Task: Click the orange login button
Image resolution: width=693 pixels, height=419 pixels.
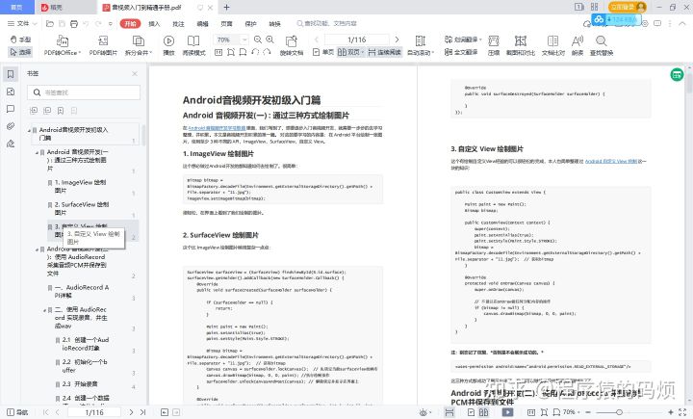Action: click(628, 7)
